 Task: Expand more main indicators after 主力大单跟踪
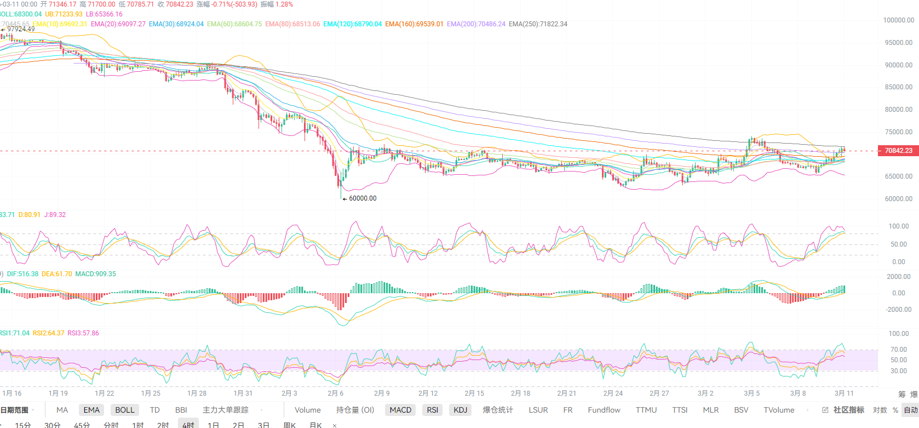coord(261,410)
